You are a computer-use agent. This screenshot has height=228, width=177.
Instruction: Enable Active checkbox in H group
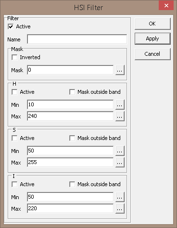(x=14, y=92)
